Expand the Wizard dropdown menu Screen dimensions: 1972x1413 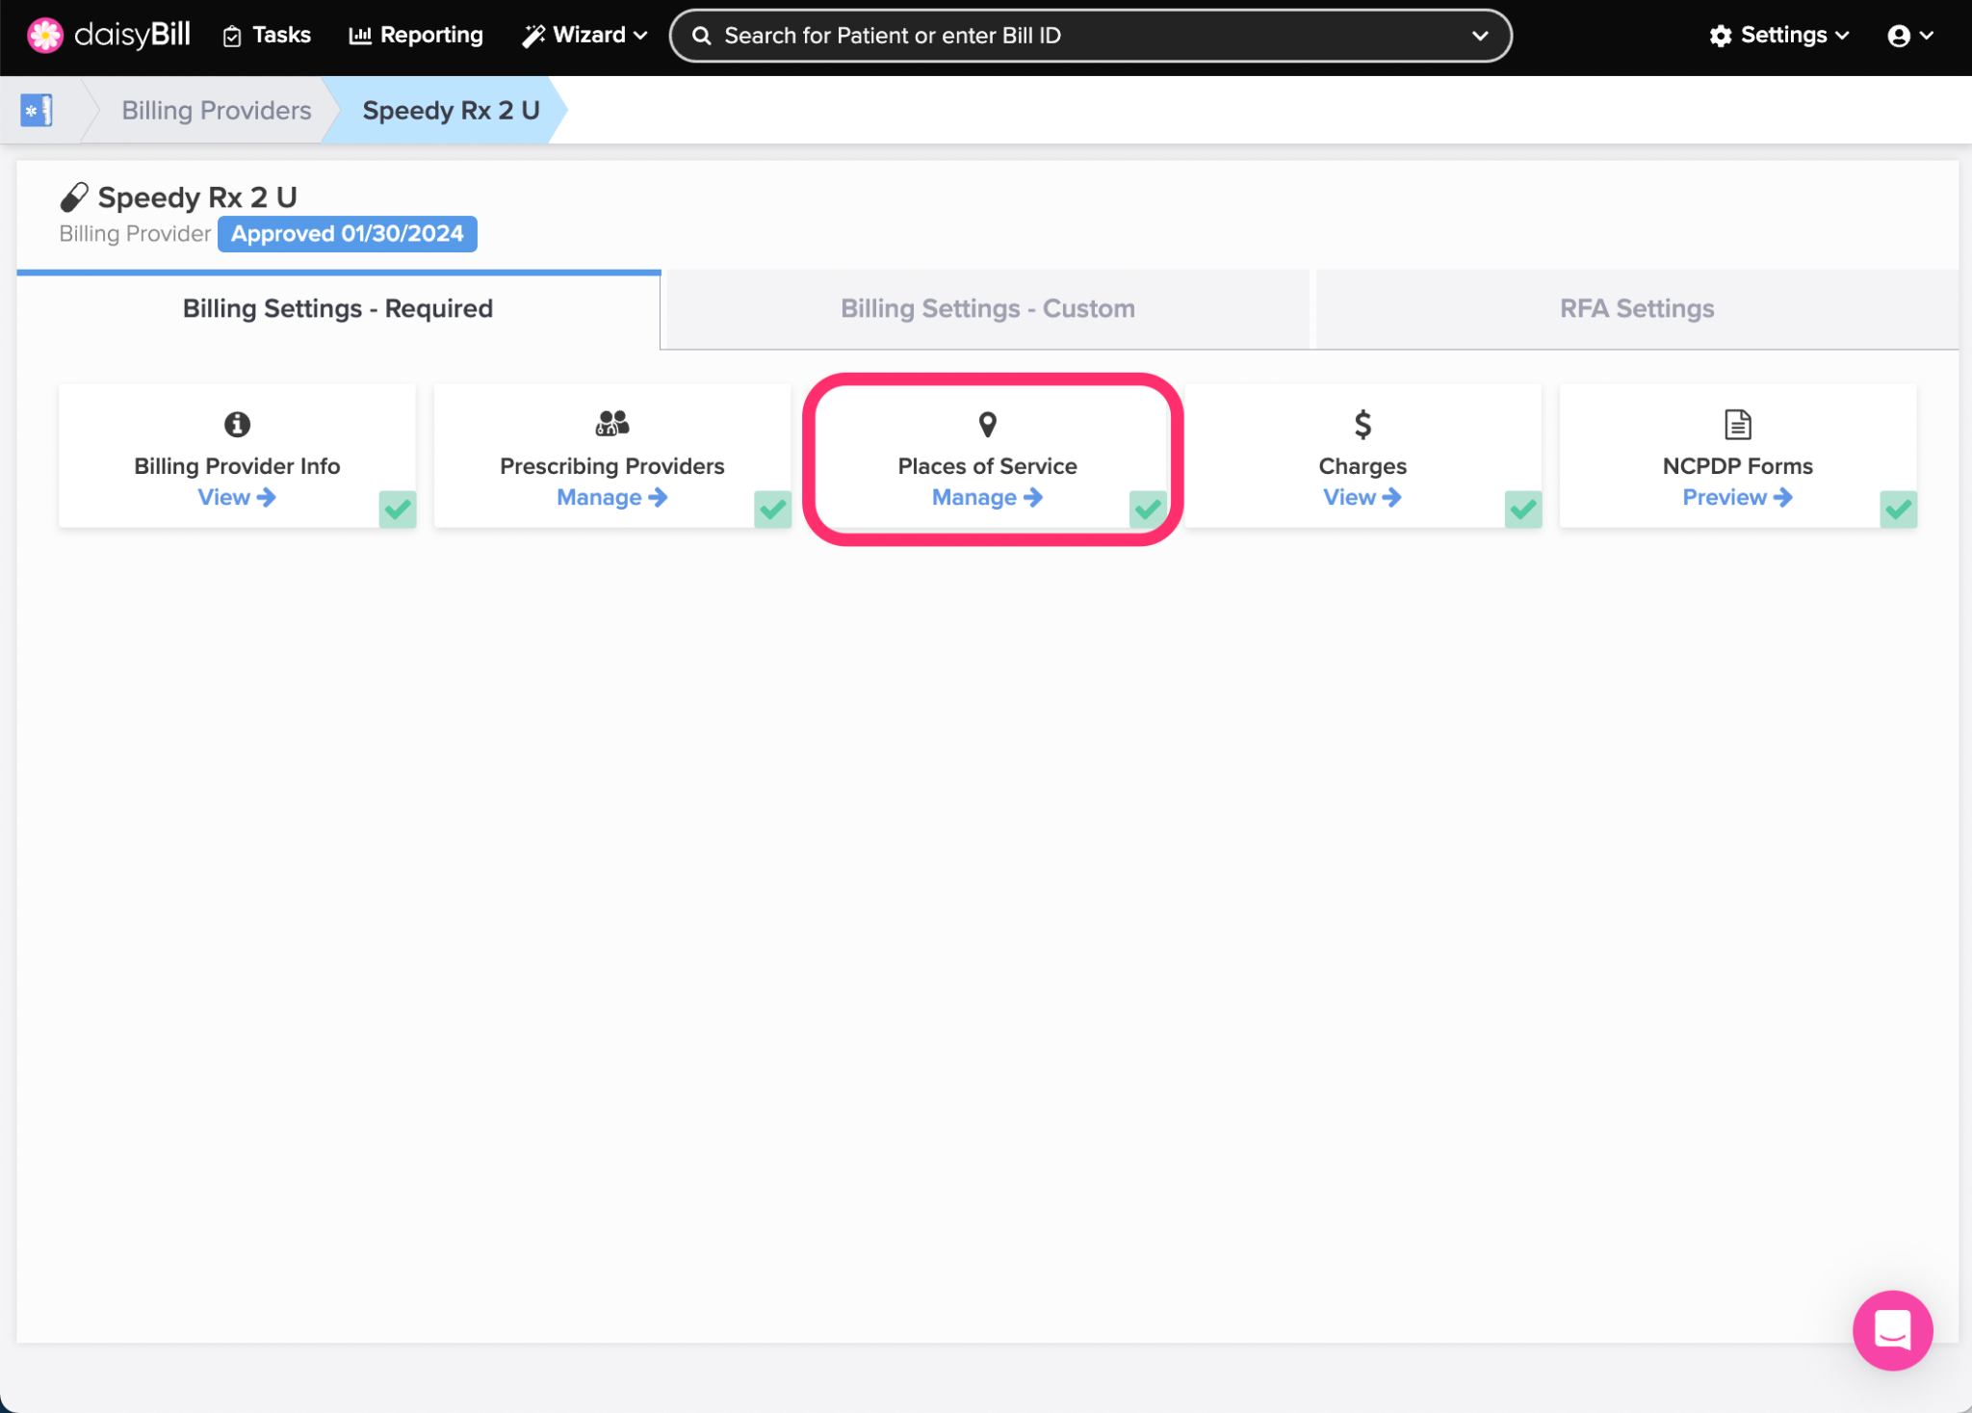584,36
